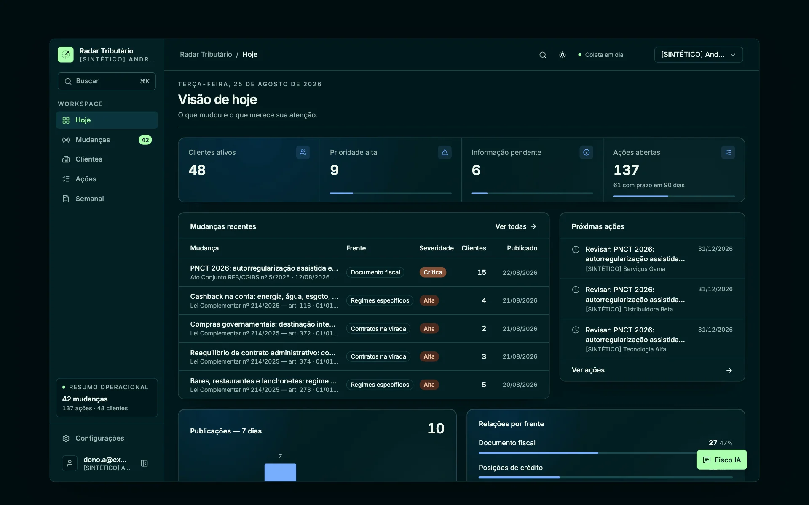Go to Mudanças in sidebar
The width and height of the screenshot is (809, 505).
107,140
